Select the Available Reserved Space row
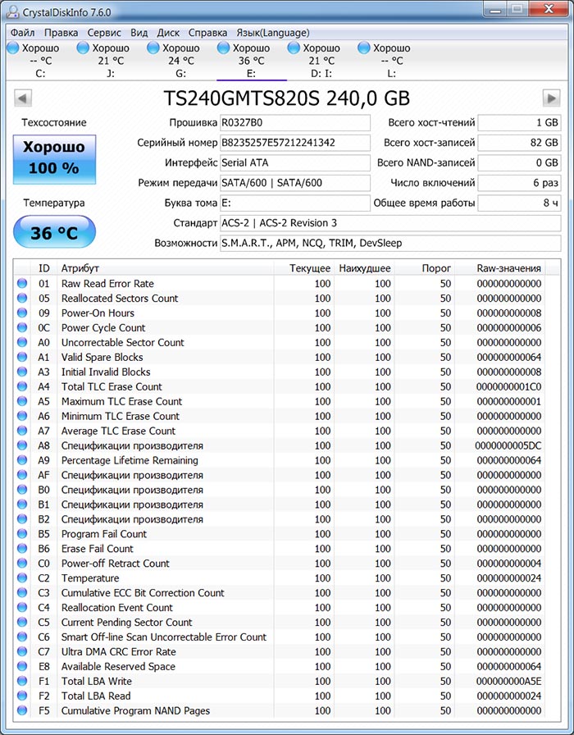The height and width of the screenshot is (735, 574). tap(280, 666)
